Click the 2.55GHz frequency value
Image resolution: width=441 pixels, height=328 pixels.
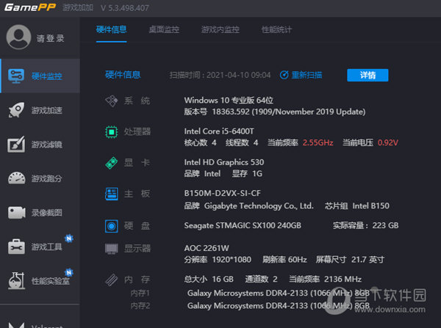pos(318,142)
